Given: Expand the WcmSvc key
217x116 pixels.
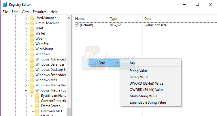Looking at the screenshot, I should [x=26, y=44].
